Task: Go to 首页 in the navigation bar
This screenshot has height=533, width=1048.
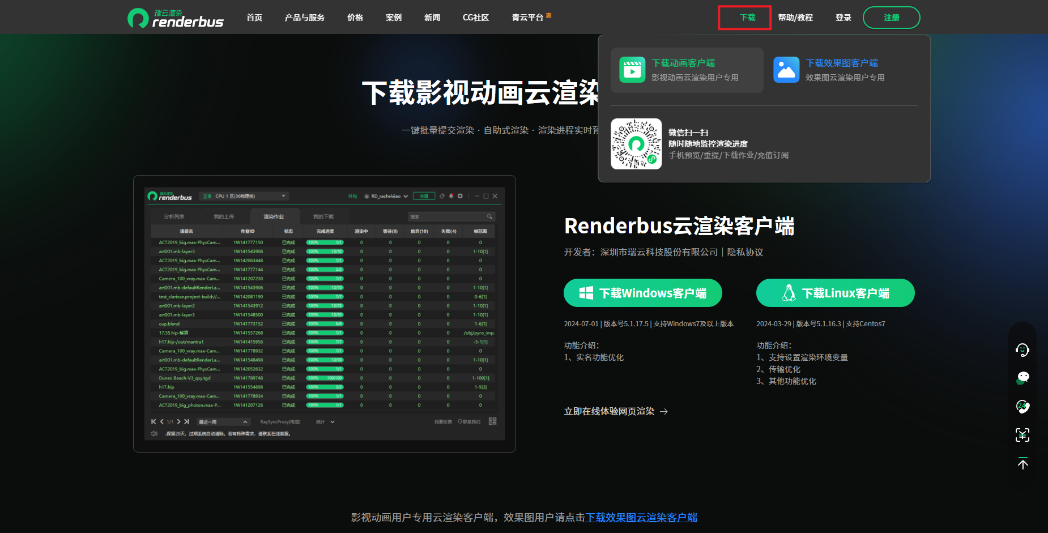Action: [254, 18]
